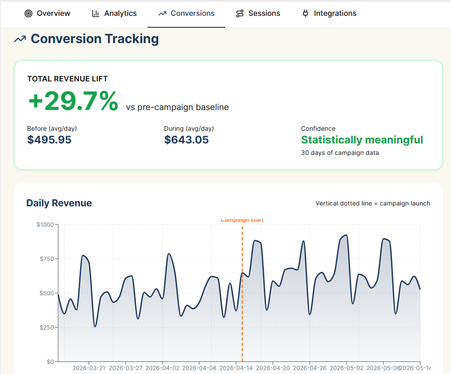Click the 'Before (avg/day)' label
The height and width of the screenshot is (374, 451).
(52, 128)
